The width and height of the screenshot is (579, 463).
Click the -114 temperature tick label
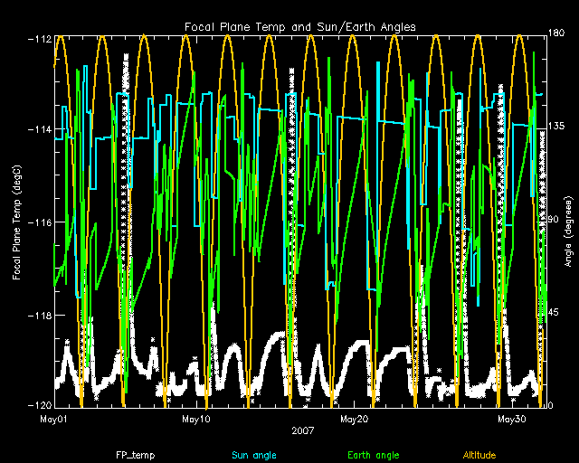coord(39,130)
